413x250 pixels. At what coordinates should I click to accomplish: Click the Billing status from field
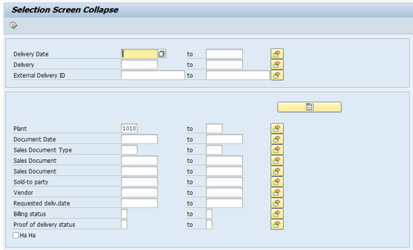tap(124, 214)
